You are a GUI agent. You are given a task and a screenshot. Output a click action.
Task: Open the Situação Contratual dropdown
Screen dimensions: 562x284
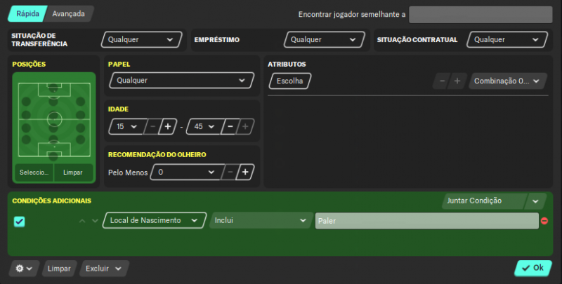507,40
